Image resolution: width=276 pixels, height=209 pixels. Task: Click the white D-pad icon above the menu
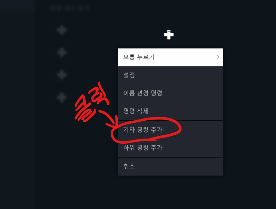coord(169,35)
